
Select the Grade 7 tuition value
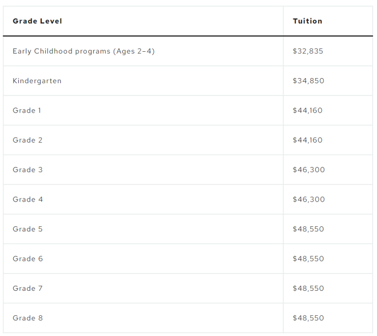[308, 288]
